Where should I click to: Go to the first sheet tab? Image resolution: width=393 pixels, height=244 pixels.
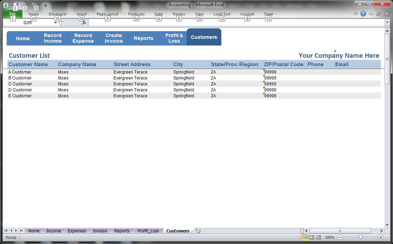click(x=6, y=230)
